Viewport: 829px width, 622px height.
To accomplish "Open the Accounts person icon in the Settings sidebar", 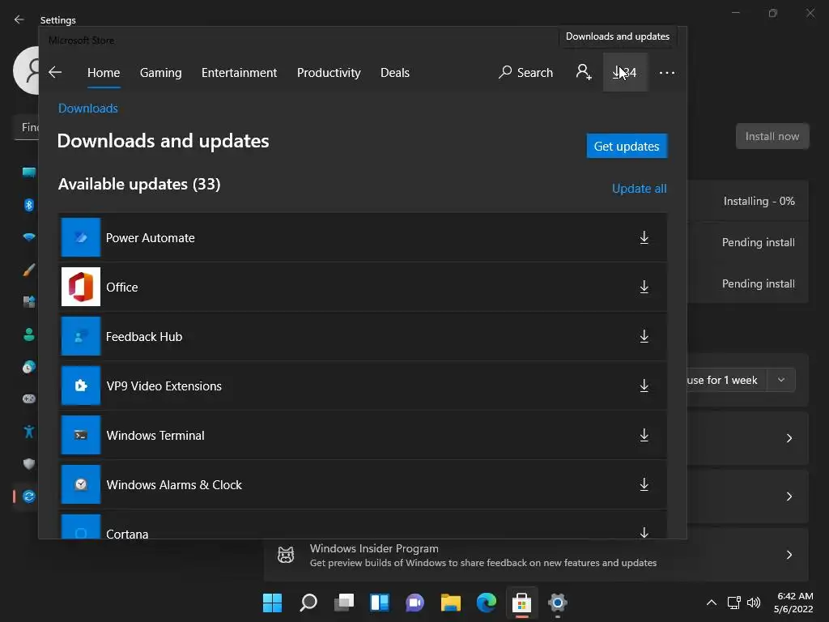I will (28, 334).
